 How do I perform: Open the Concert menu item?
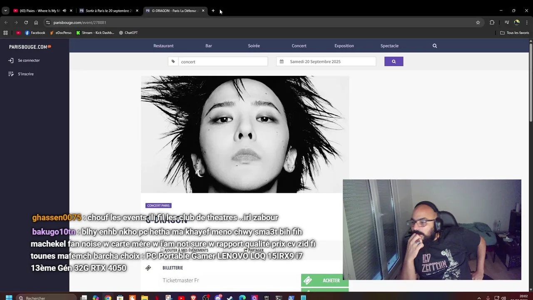(x=299, y=46)
